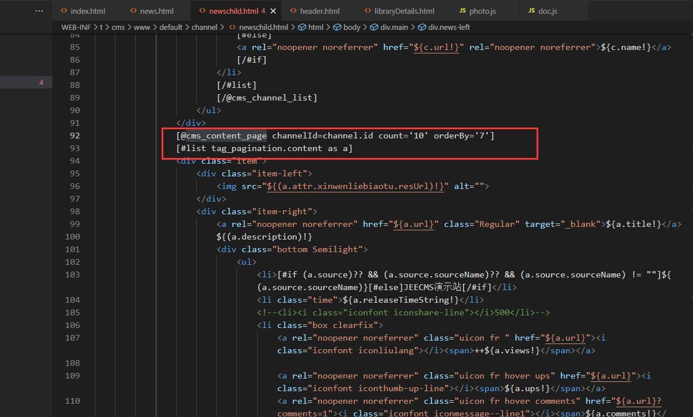The height and width of the screenshot is (417, 693).
Task: Open the sidebar more actions ellipsis menu
Action: (x=39, y=11)
